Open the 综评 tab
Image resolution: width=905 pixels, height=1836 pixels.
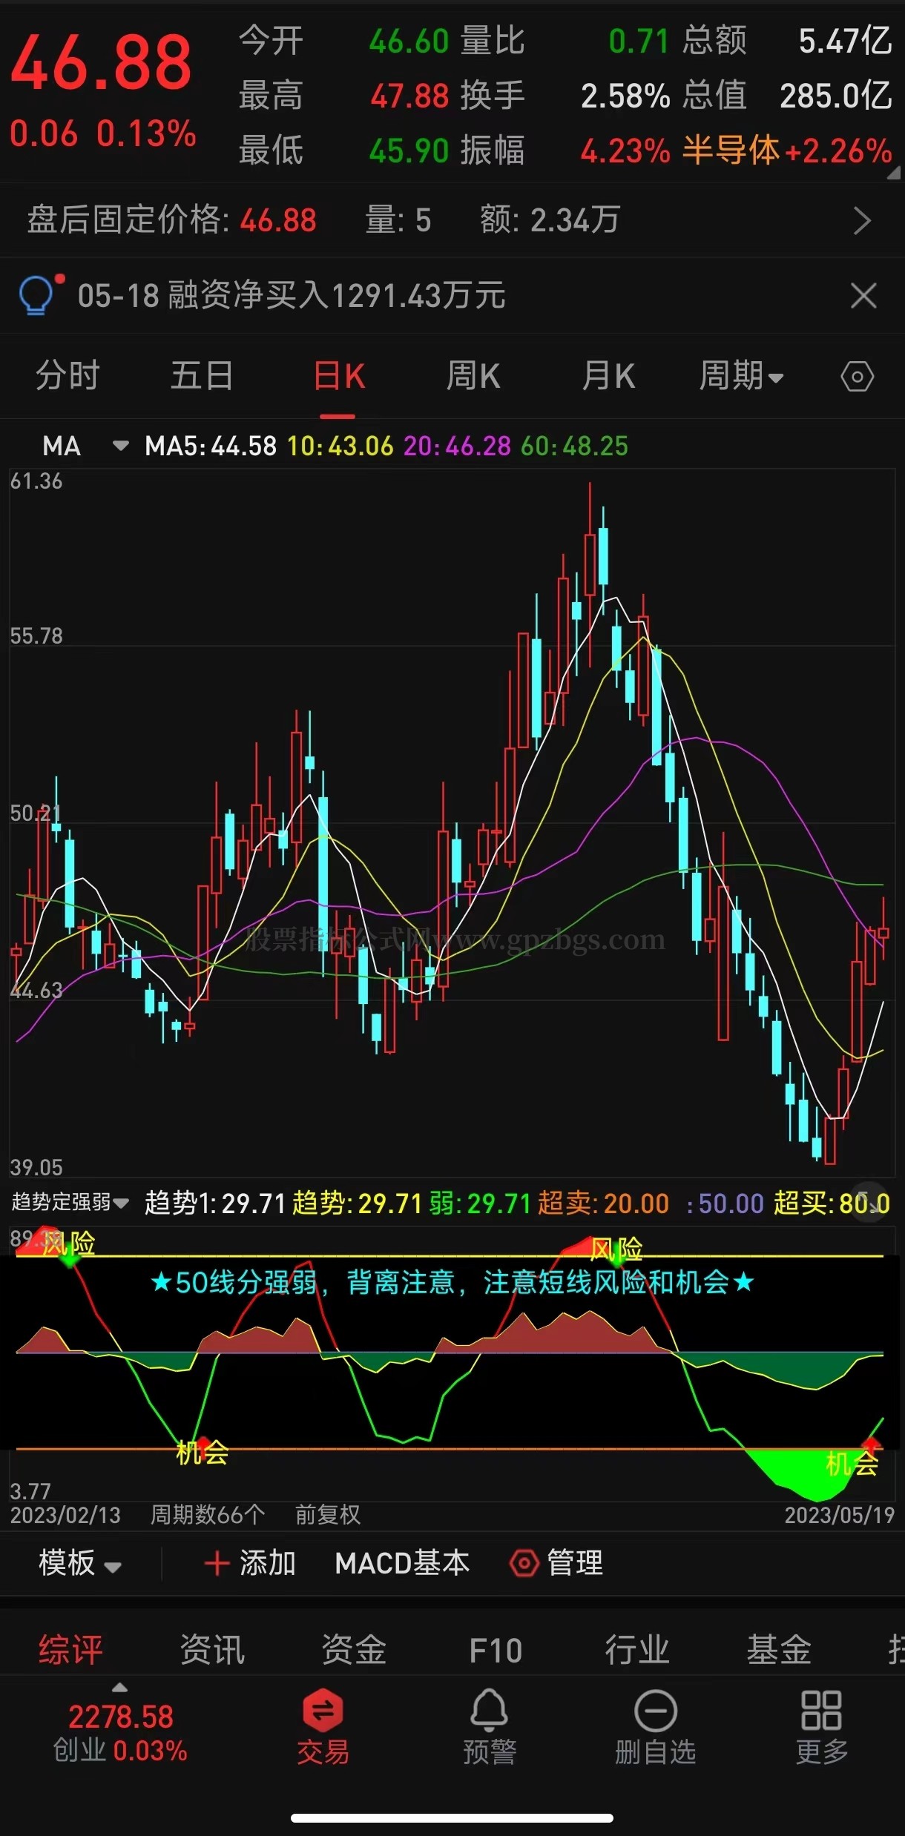[70, 1650]
